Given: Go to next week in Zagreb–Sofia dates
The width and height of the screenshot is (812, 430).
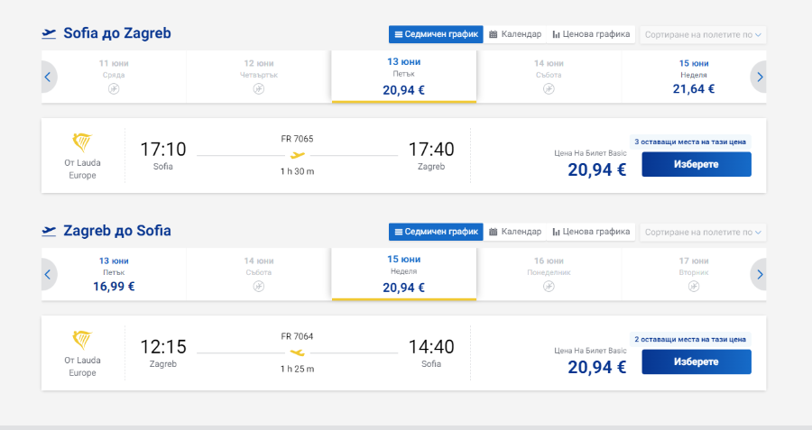Looking at the screenshot, I should pyautogui.click(x=759, y=274).
